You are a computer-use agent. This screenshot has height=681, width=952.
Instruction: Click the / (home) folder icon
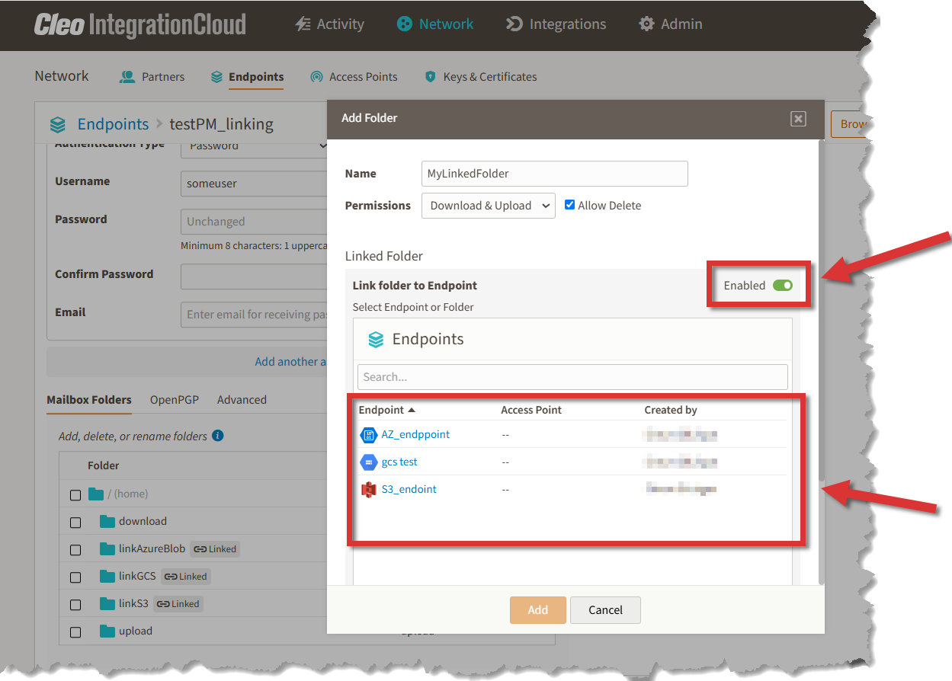point(96,494)
